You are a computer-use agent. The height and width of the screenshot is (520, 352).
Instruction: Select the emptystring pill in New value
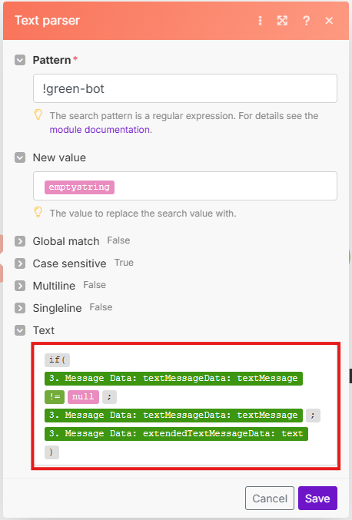pyautogui.click(x=79, y=187)
